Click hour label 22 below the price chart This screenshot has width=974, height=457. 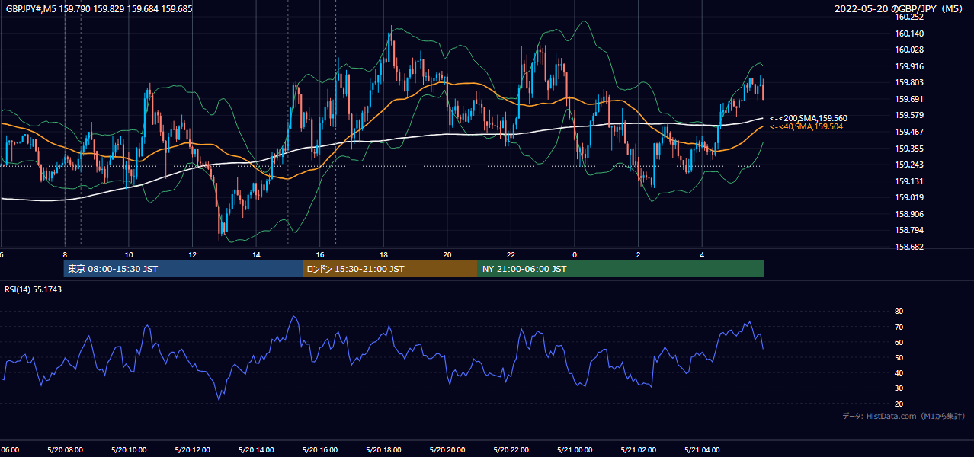pos(511,254)
